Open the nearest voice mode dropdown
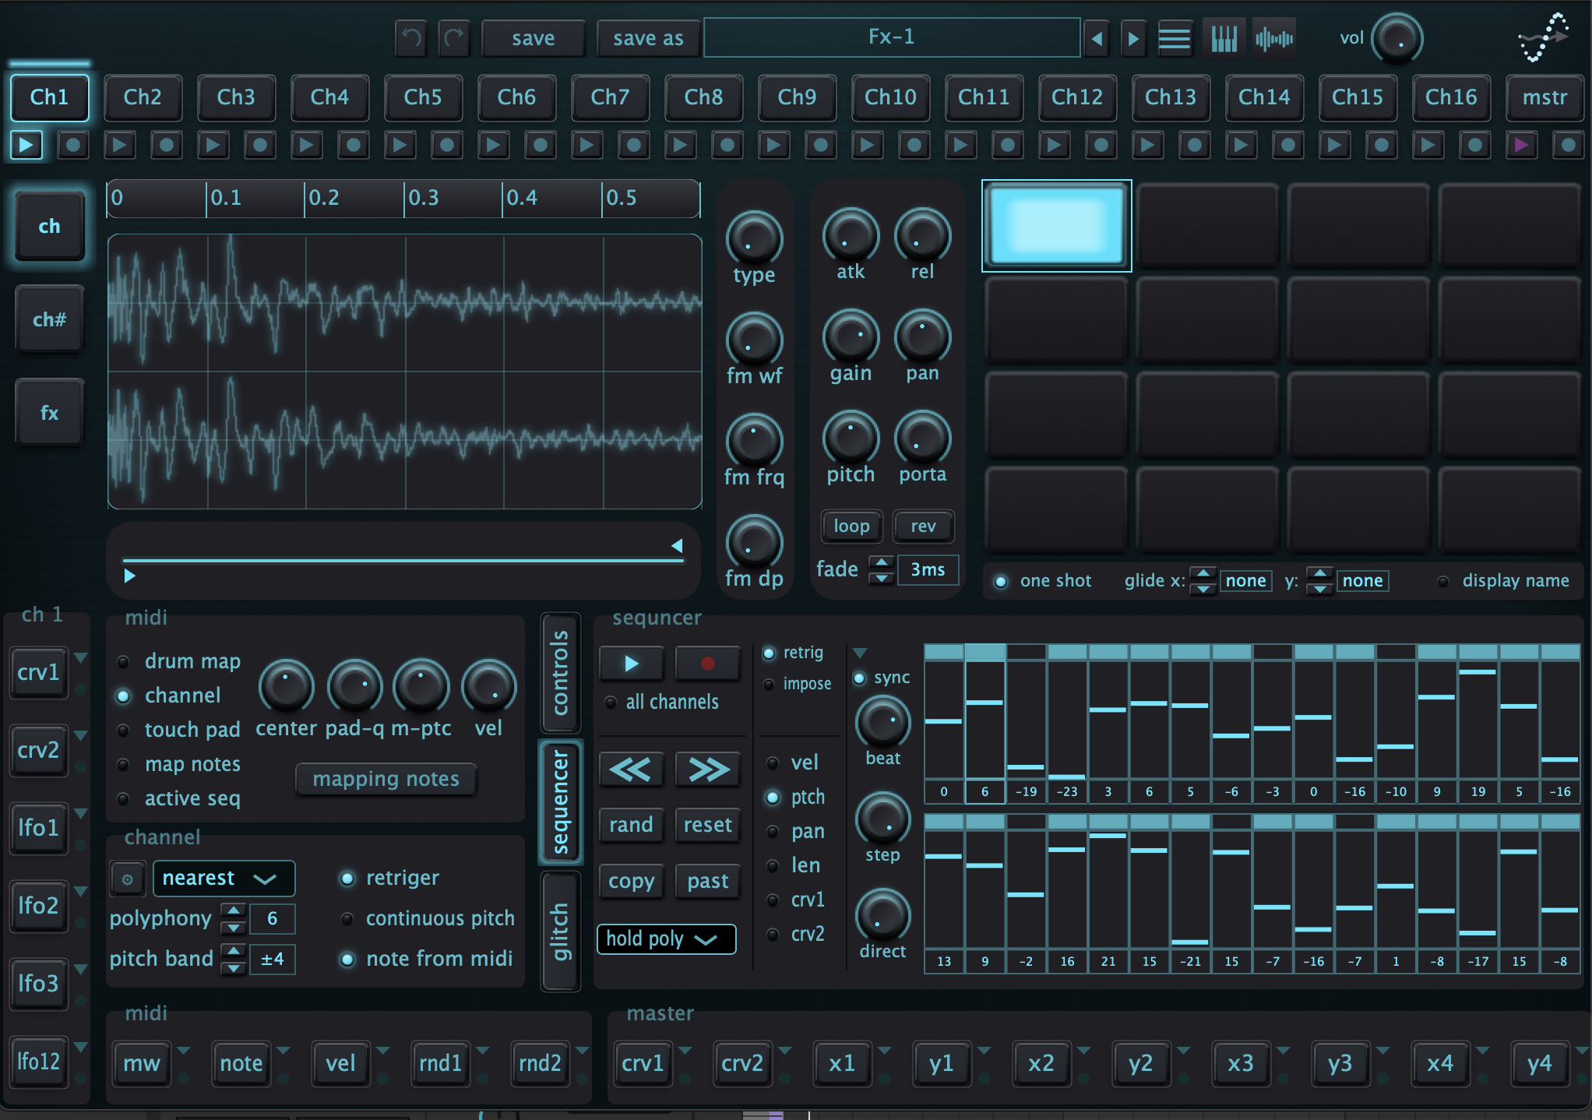The height and width of the screenshot is (1120, 1592). click(224, 879)
